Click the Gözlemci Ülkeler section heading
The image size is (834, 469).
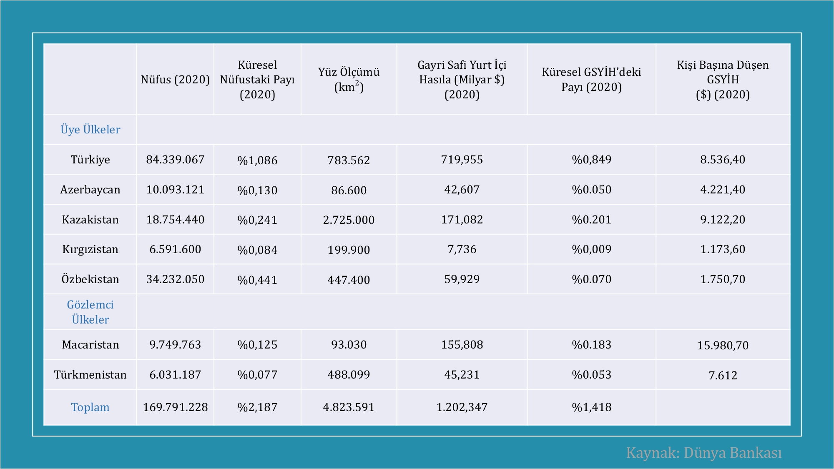click(90, 312)
